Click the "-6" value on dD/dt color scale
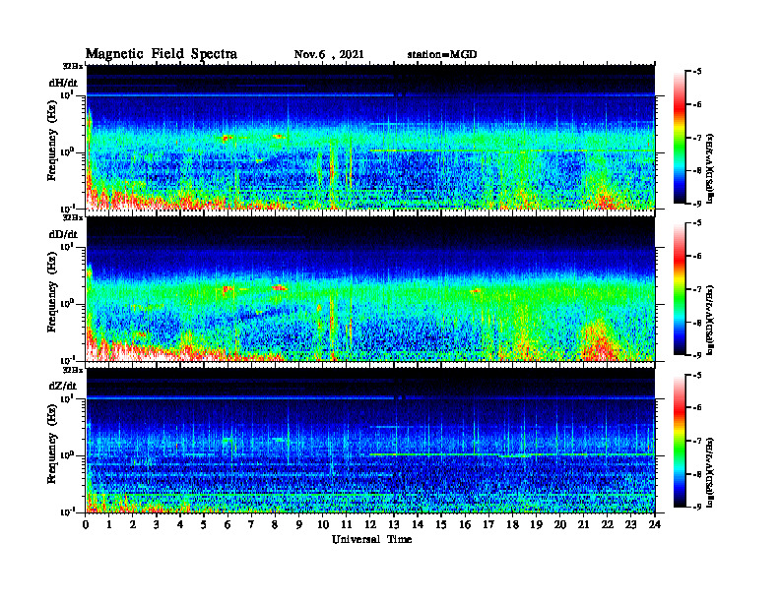The height and width of the screenshot is (602, 780). click(696, 257)
